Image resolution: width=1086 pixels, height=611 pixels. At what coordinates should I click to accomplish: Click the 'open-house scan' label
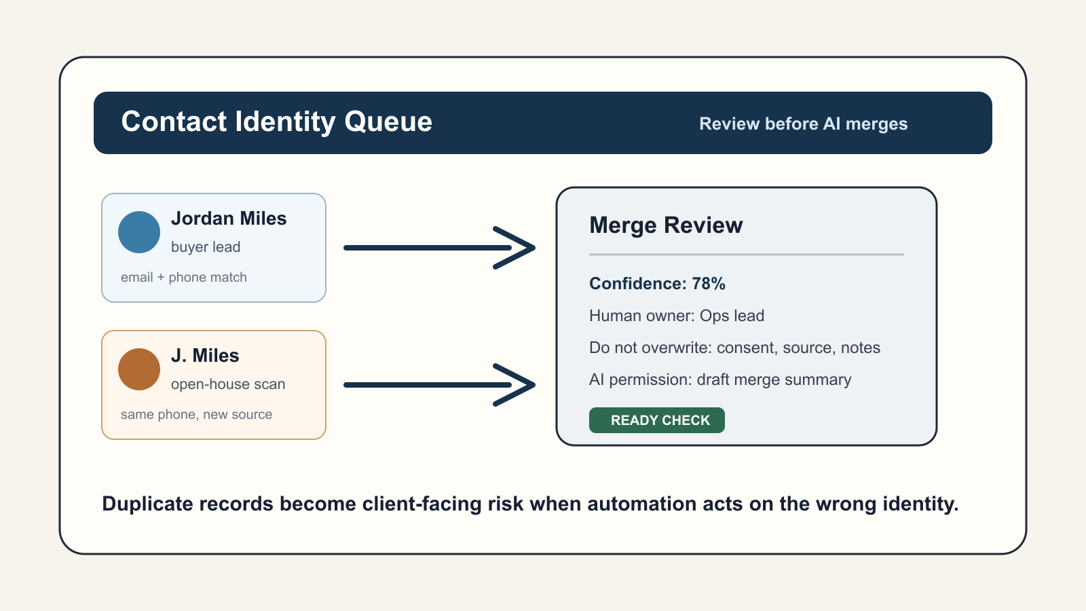[x=228, y=384]
